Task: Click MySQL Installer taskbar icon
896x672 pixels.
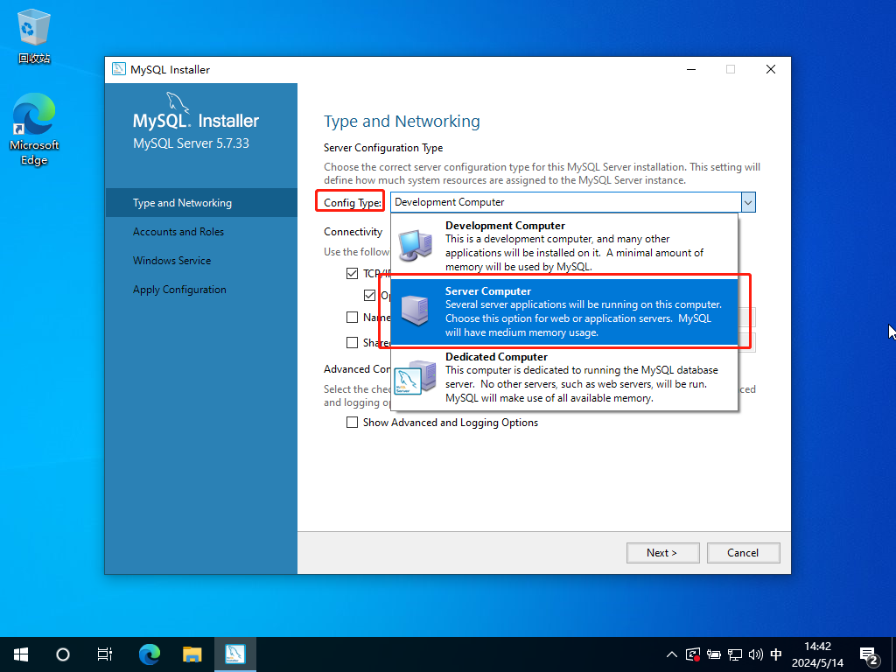Action: click(x=234, y=654)
